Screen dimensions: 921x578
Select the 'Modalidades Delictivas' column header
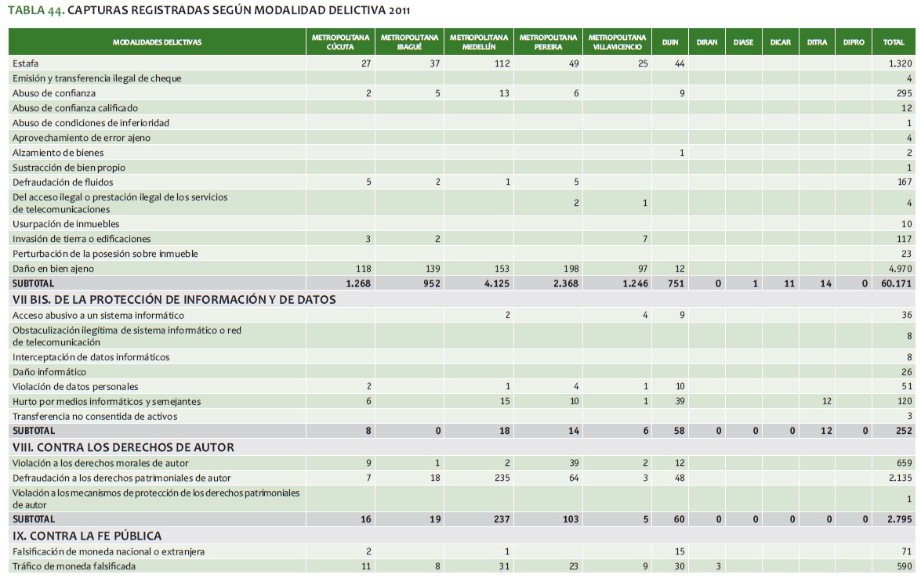[x=157, y=42]
